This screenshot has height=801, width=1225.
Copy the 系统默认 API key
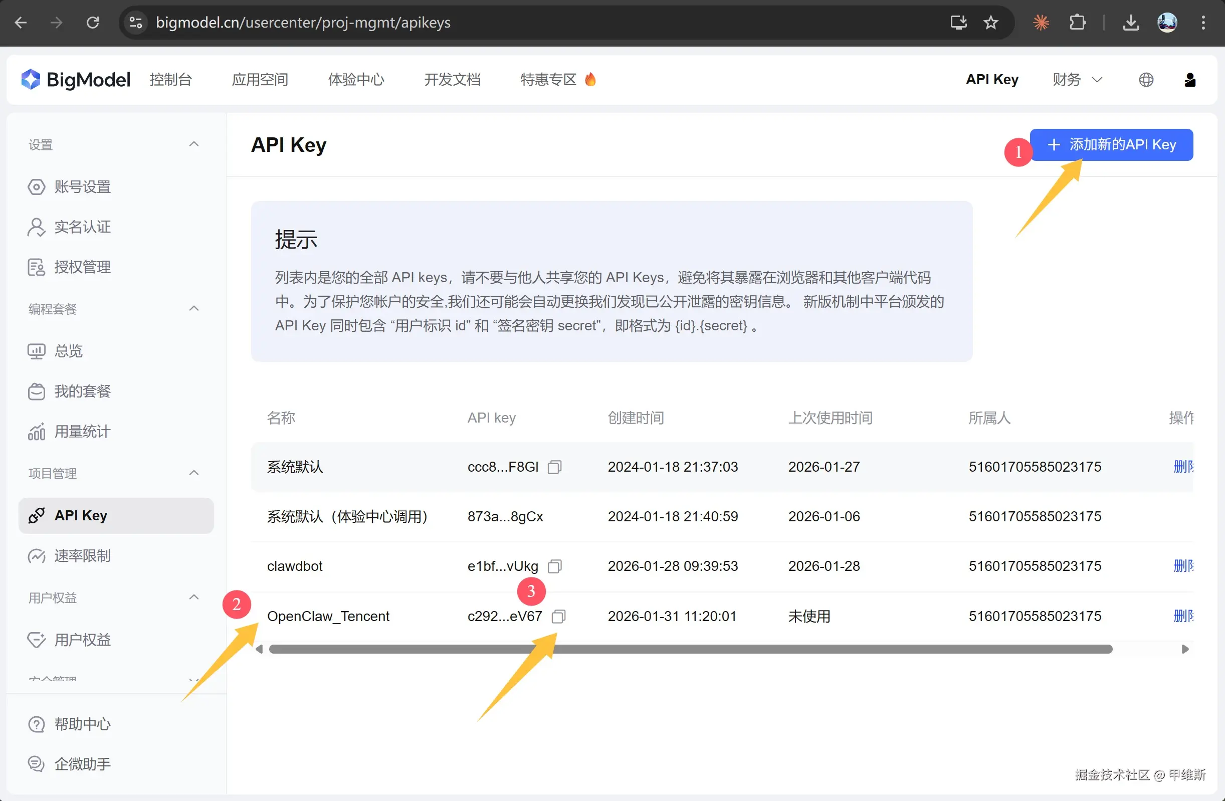[x=554, y=467]
